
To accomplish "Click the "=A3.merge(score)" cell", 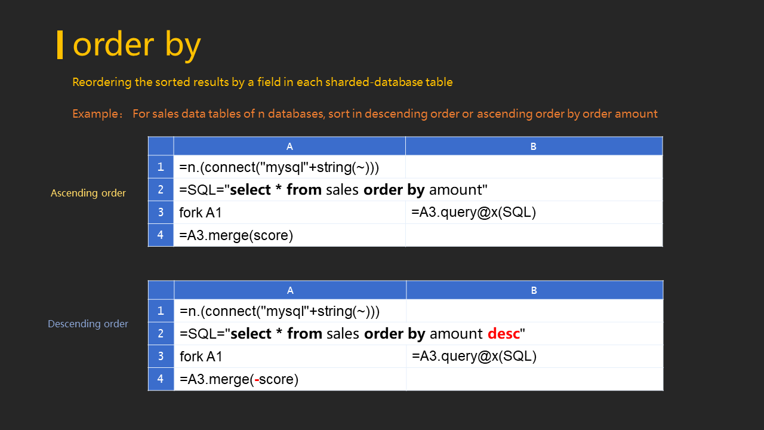I will point(289,235).
